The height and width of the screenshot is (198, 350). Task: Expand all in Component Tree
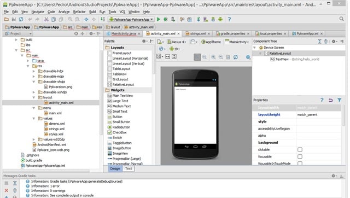[319, 42]
